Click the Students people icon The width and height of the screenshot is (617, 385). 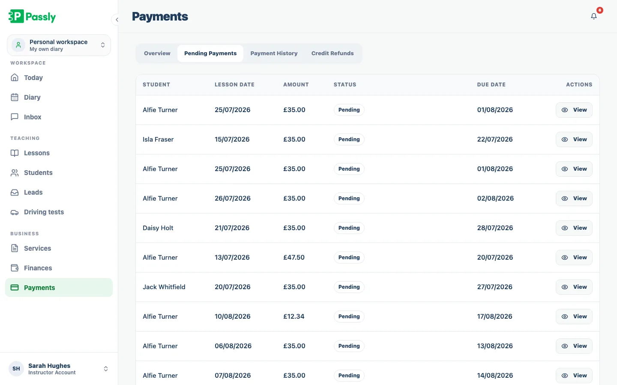15,172
